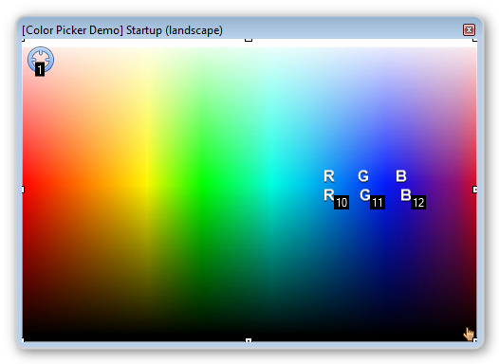Click the bottom-center selection handle of the form

[x=249, y=340]
